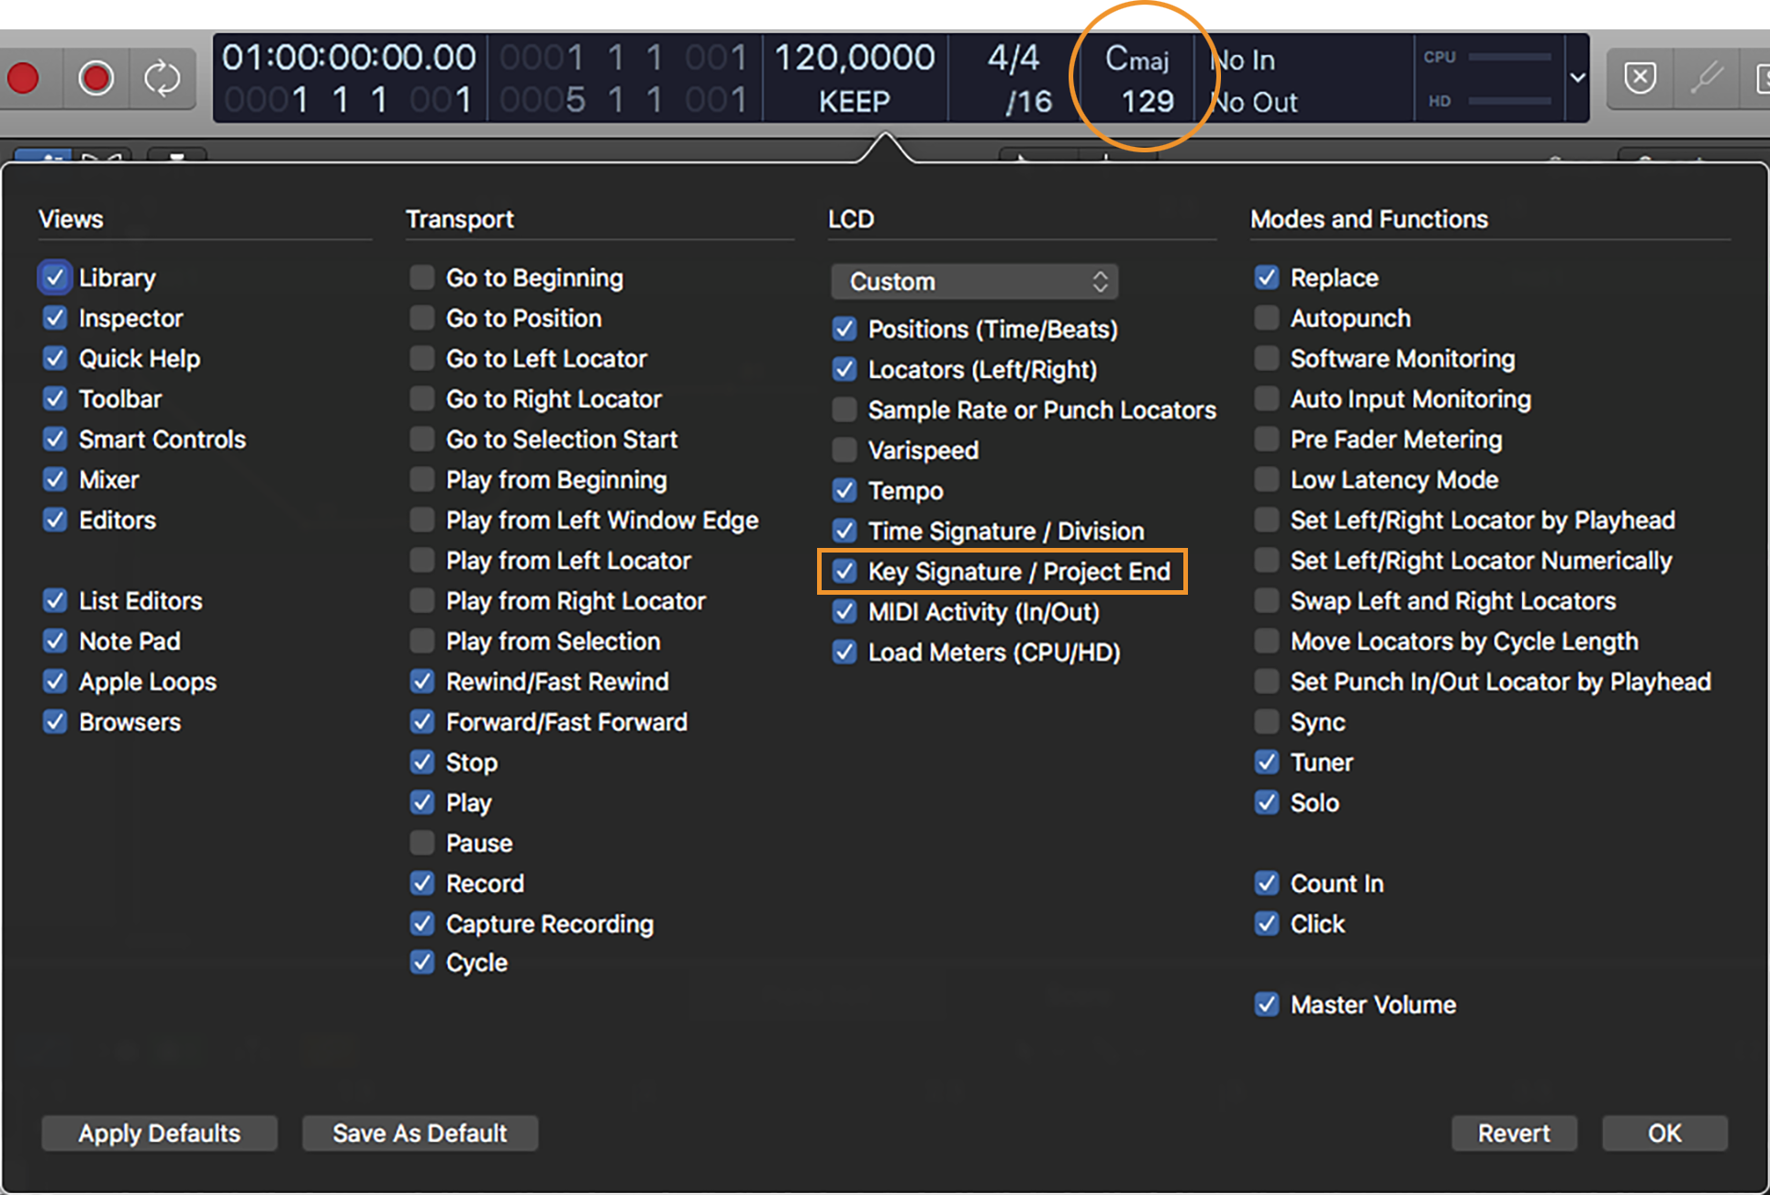The height and width of the screenshot is (1195, 1770).
Task: Click the /16 division value
Action: point(1028,101)
